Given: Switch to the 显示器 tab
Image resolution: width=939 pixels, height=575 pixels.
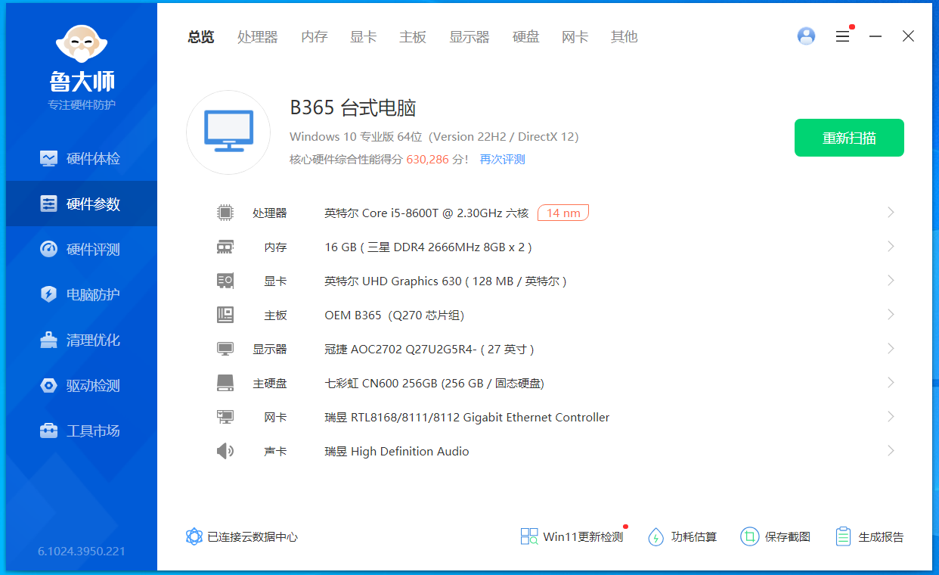Looking at the screenshot, I should point(469,36).
